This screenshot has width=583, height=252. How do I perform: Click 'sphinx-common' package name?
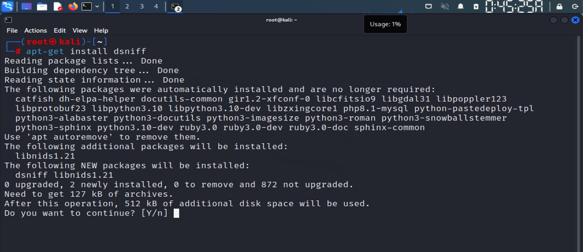[390, 127]
